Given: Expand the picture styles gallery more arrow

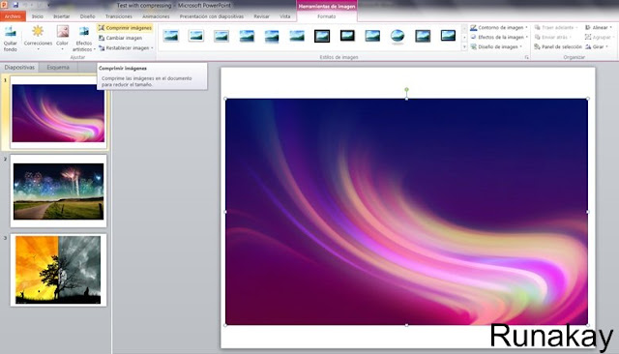Looking at the screenshot, I should tap(464, 47).
